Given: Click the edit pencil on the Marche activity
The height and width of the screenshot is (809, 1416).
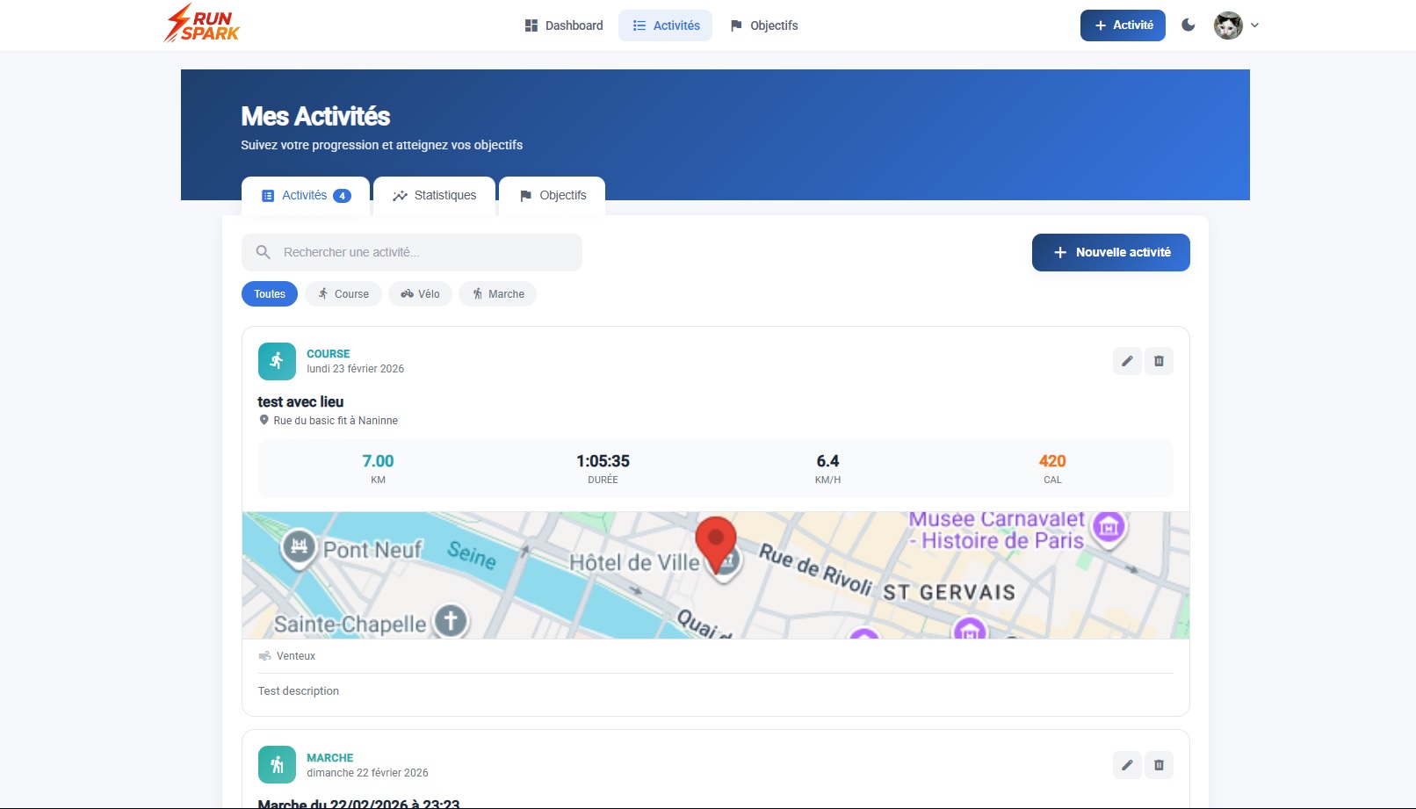Looking at the screenshot, I should click(1127, 764).
